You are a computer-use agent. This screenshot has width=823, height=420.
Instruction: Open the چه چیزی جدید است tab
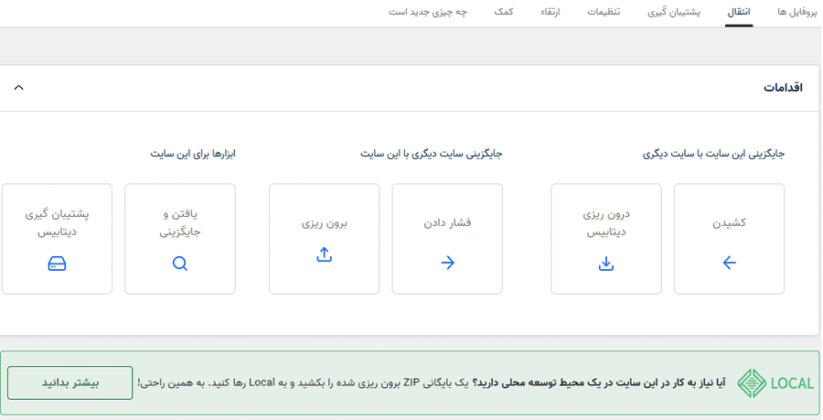(428, 12)
